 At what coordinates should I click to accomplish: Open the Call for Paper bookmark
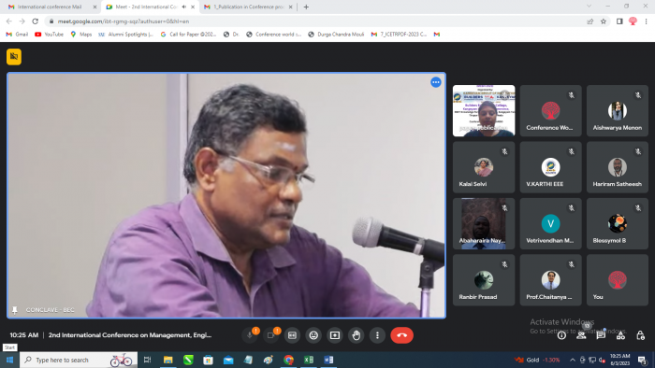click(x=188, y=35)
